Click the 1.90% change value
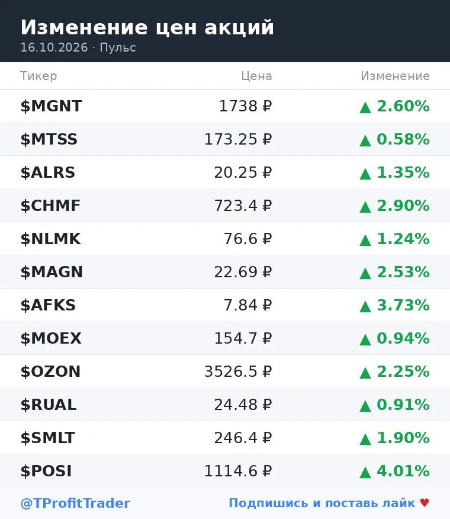This screenshot has height=519, width=450. click(x=403, y=438)
